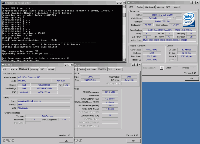
Task: Switch to Cache tab in top-right CPU-Z window
Action: pos(140,7)
